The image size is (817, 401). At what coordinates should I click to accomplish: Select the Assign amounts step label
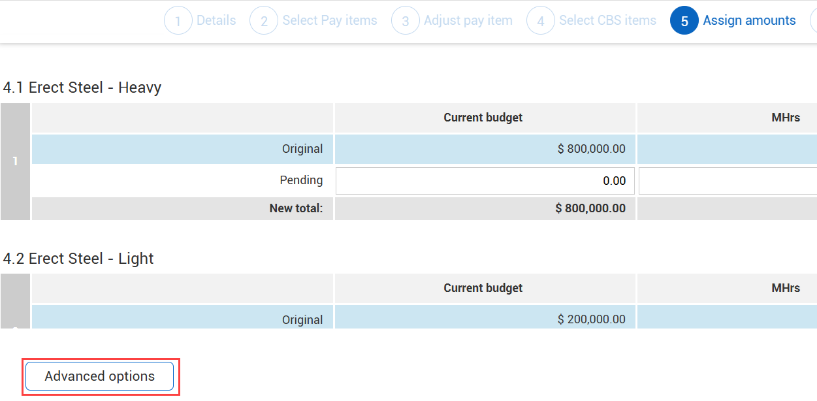pos(749,21)
